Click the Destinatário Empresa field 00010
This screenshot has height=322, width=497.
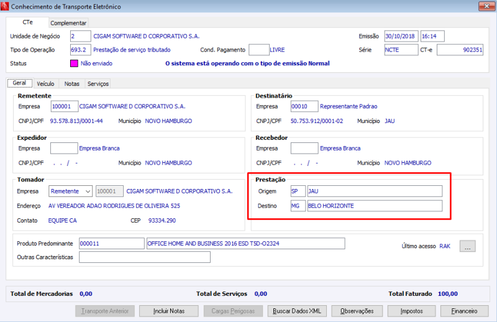pyautogui.click(x=304, y=106)
